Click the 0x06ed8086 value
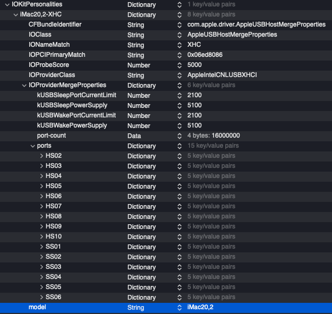 tap(205, 55)
